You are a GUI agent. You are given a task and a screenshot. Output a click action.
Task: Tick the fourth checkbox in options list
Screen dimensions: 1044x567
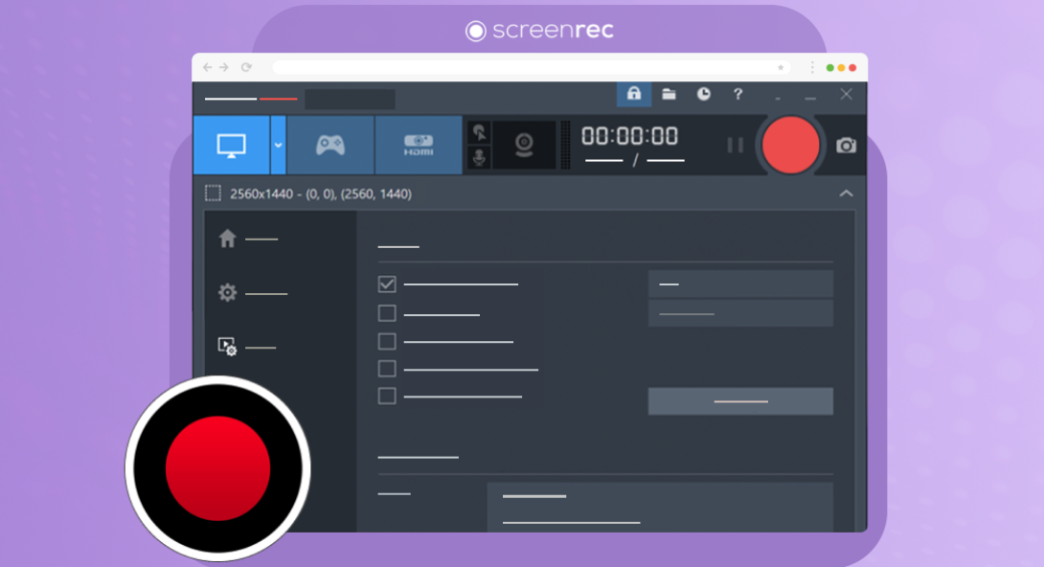[x=387, y=369]
